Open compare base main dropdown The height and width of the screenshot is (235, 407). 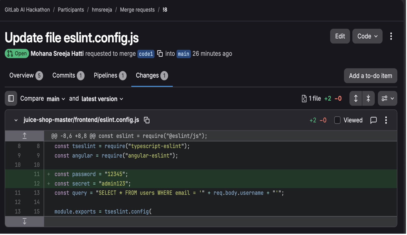tap(56, 99)
